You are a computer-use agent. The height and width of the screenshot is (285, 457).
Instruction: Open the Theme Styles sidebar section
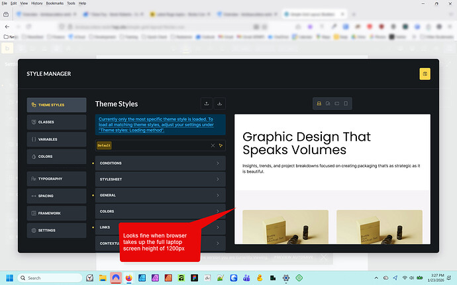[x=57, y=105]
